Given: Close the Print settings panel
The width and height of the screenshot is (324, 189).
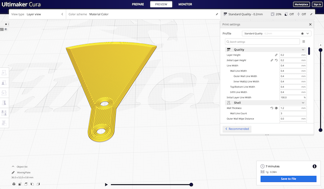Looking at the screenshot, I should point(310,24).
